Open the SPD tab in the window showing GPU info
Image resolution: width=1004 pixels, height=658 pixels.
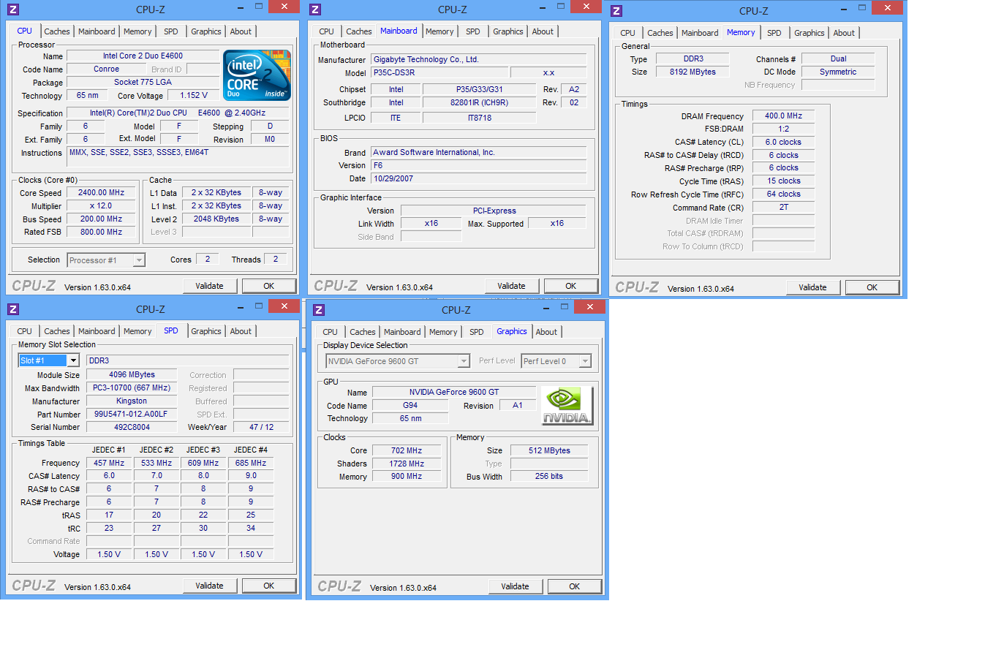click(476, 332)
